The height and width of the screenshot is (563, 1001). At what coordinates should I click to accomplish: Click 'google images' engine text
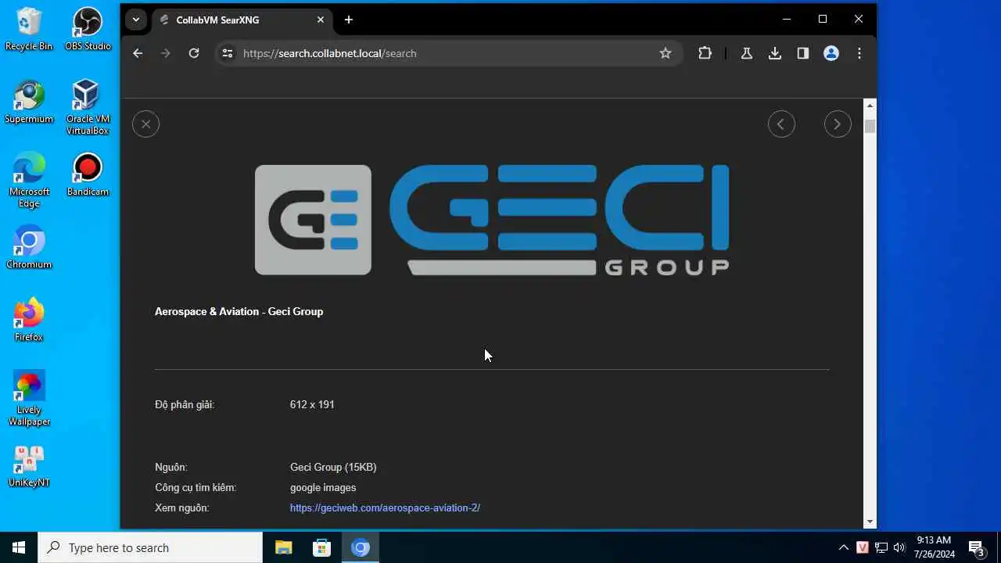pos(323,487)
